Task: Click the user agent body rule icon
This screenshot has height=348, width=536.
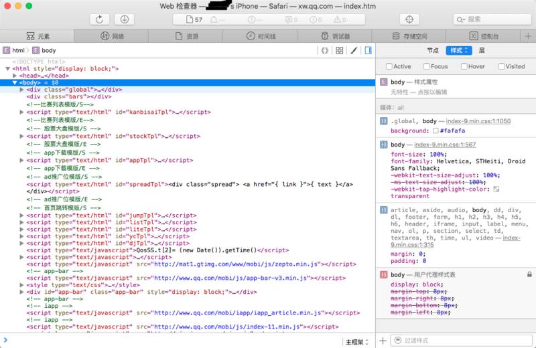Action: tap(384, 274)
